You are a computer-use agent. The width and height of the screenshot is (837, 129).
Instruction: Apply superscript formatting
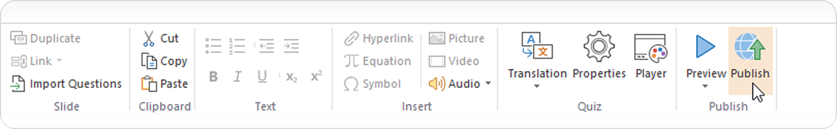316,77
